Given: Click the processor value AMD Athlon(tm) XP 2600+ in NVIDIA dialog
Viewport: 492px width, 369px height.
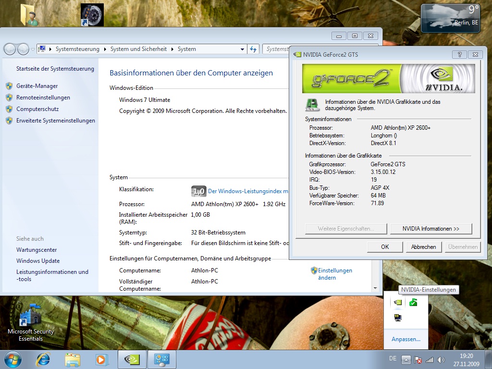Looking at the screenshot, I should pos(401,128).
